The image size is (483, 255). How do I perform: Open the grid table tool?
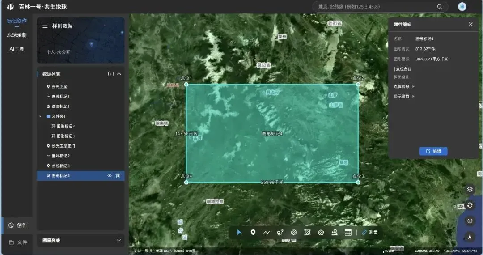(348, 233)
